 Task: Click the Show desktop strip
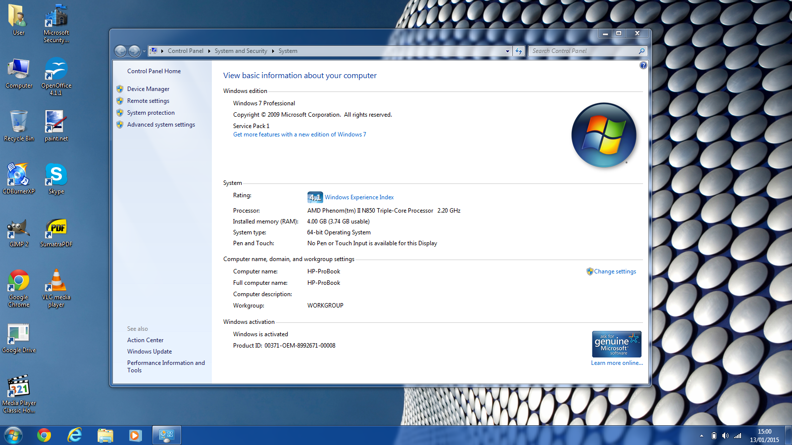tap(788, 436)
